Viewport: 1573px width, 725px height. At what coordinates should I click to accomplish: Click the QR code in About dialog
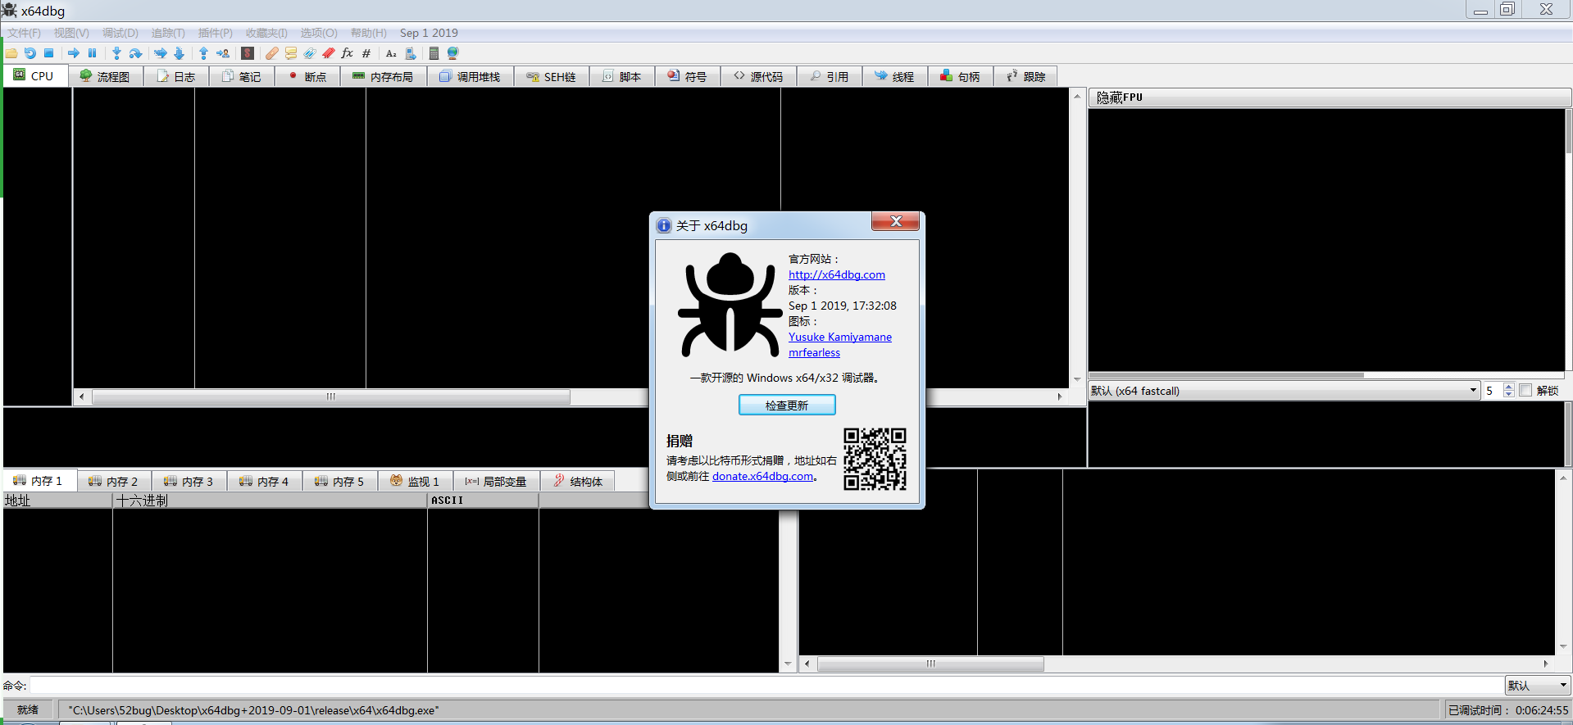coord(875,459)
